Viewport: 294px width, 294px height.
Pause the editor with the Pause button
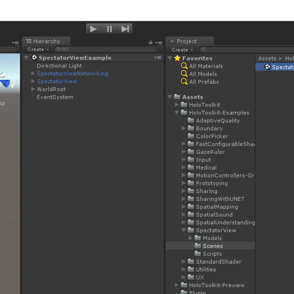tap(109, 29)
